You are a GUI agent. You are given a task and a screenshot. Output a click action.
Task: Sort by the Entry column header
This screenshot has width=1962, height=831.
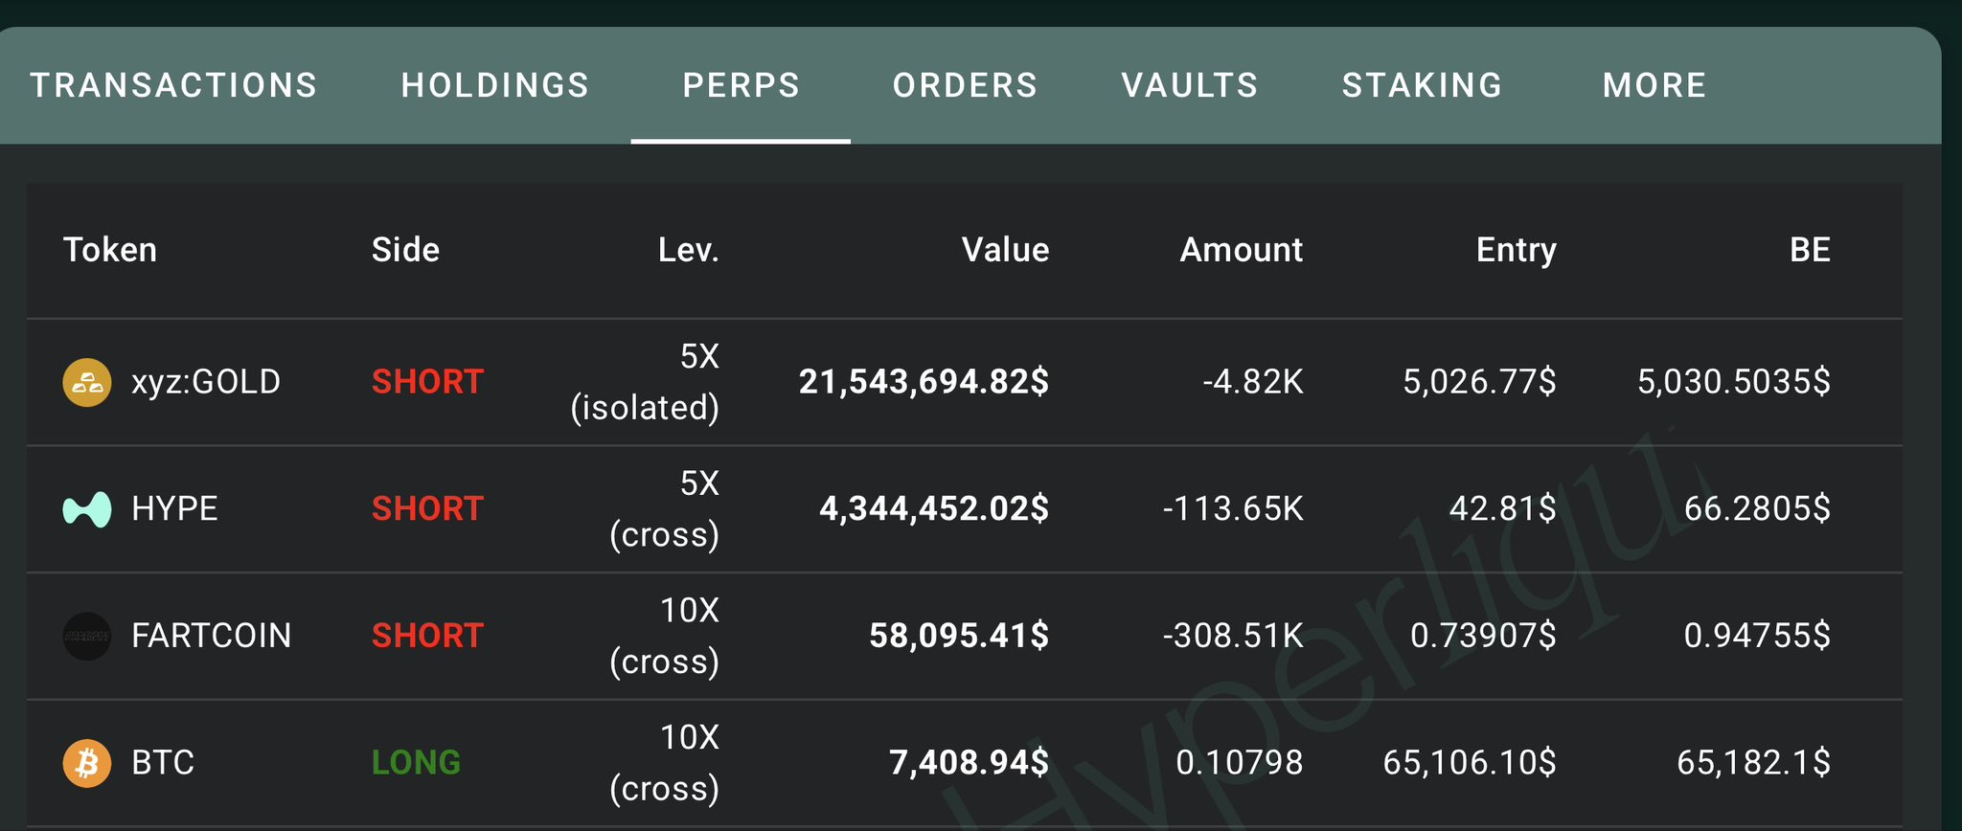click(x=1516, y=251)
